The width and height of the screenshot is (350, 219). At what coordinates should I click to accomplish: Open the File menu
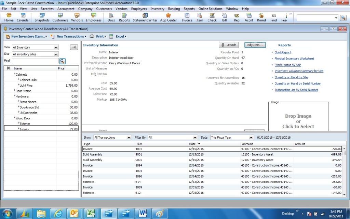tap(4, 9)
